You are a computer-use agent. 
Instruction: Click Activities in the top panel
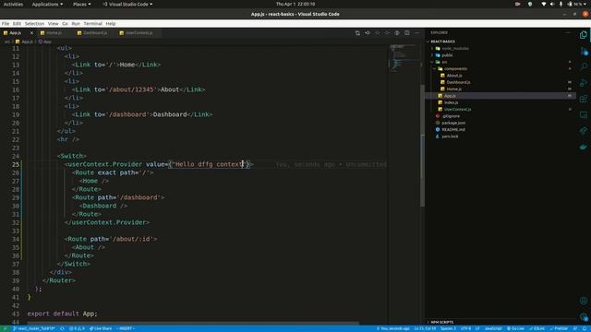click(13, 4)
